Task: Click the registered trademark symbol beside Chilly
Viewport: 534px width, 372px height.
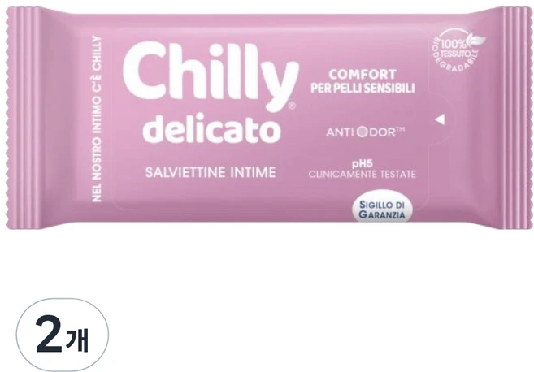Action: pyautogui.click(x=292, y=106)
